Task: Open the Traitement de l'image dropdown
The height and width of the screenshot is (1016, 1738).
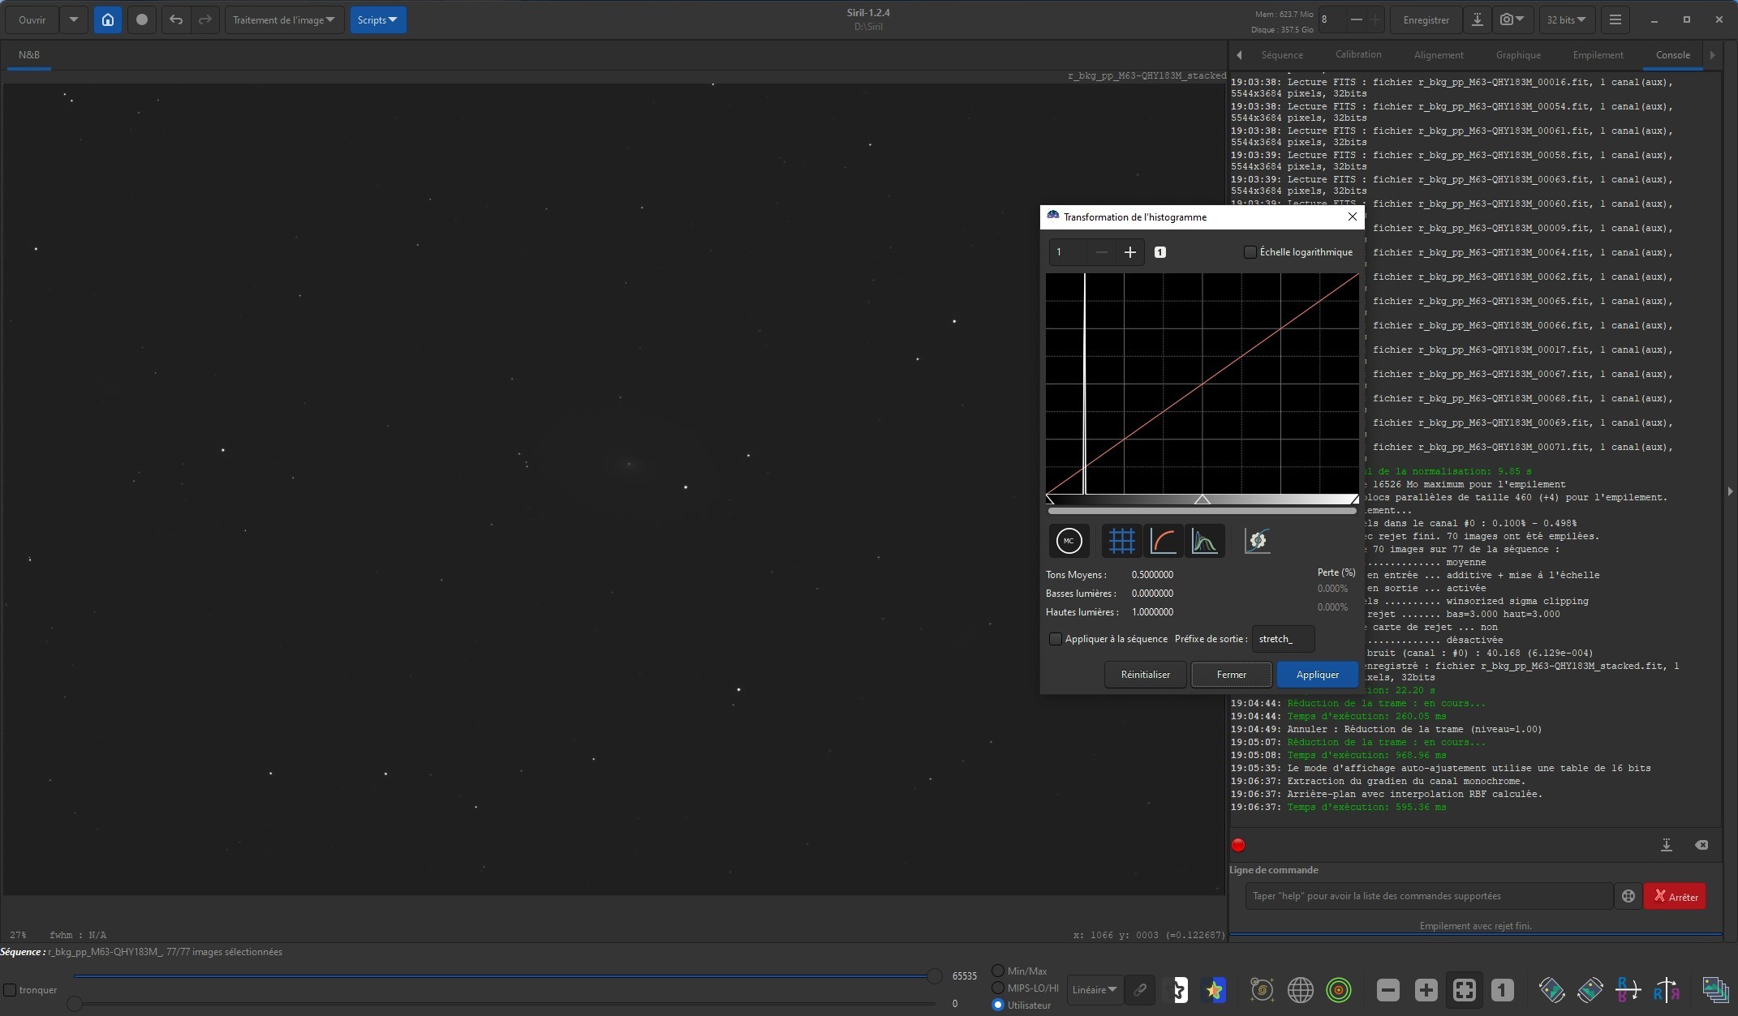Action: tap(284, 19)
